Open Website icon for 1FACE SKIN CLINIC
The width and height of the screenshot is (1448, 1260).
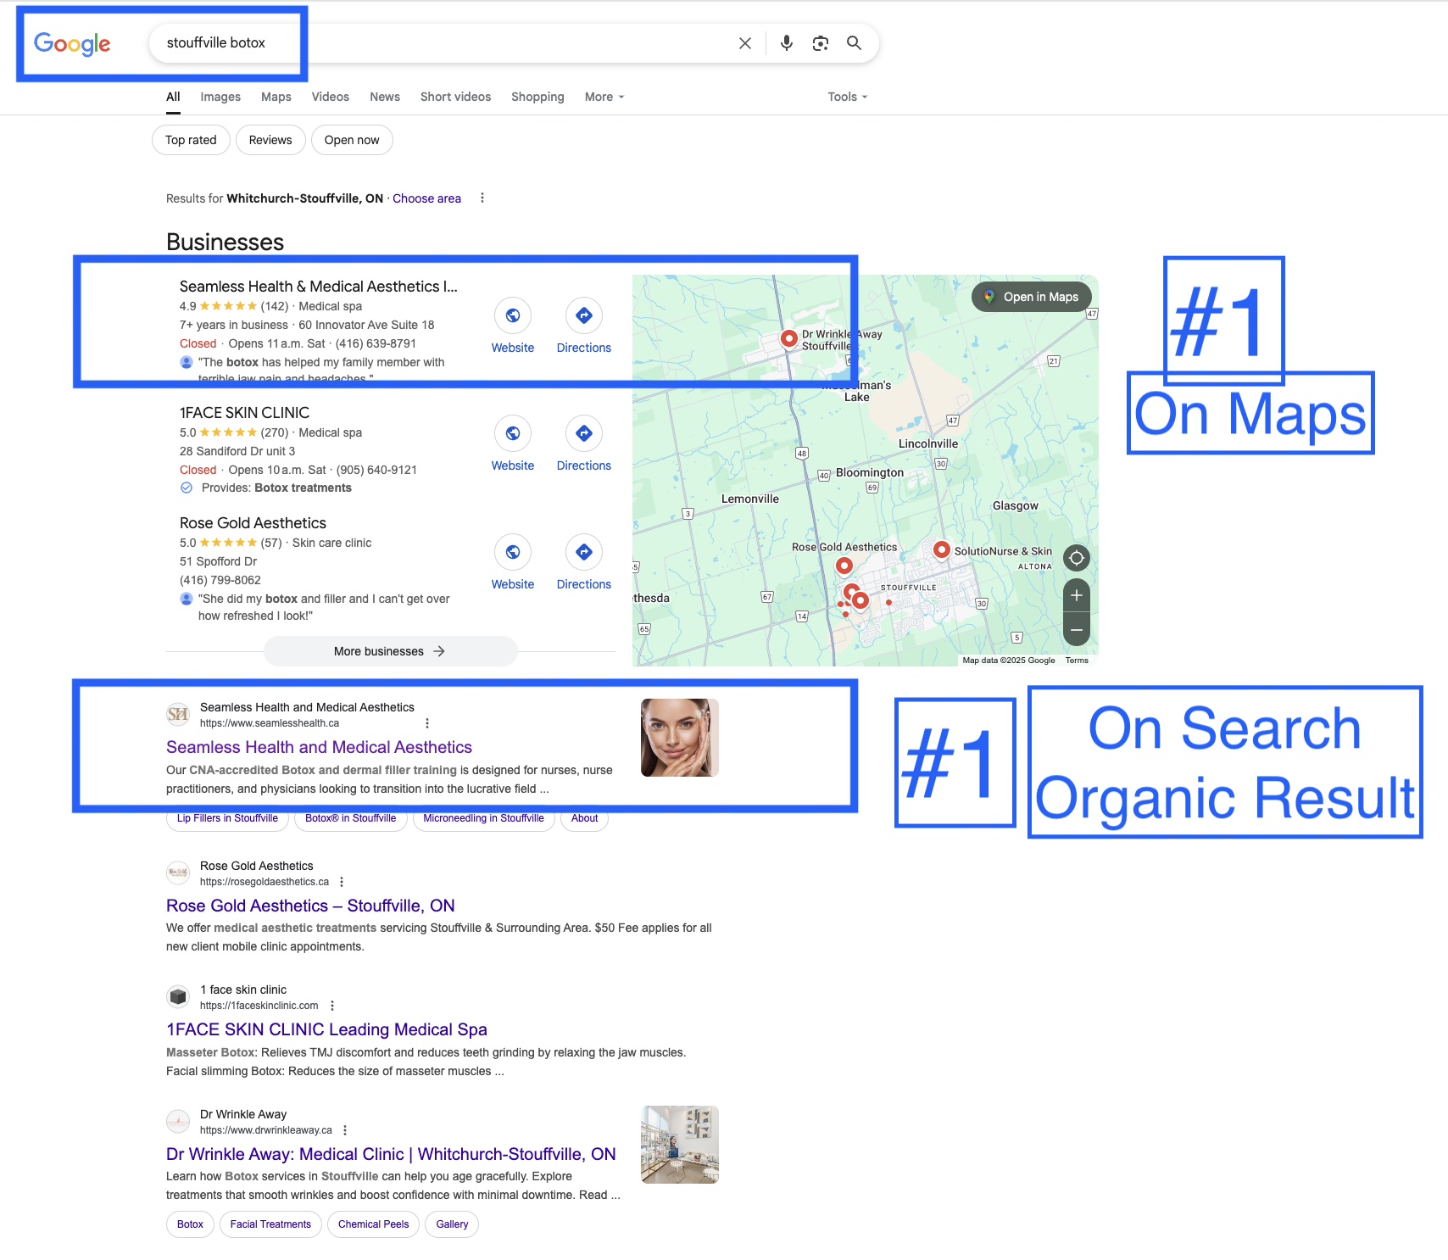[x=513, y=433]
